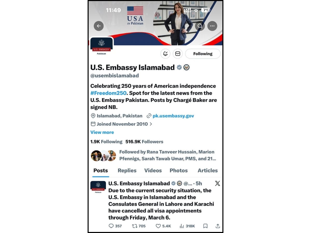Tap the back arrow icon
This screenshot has width=311, height=233.
coord(98,26)
